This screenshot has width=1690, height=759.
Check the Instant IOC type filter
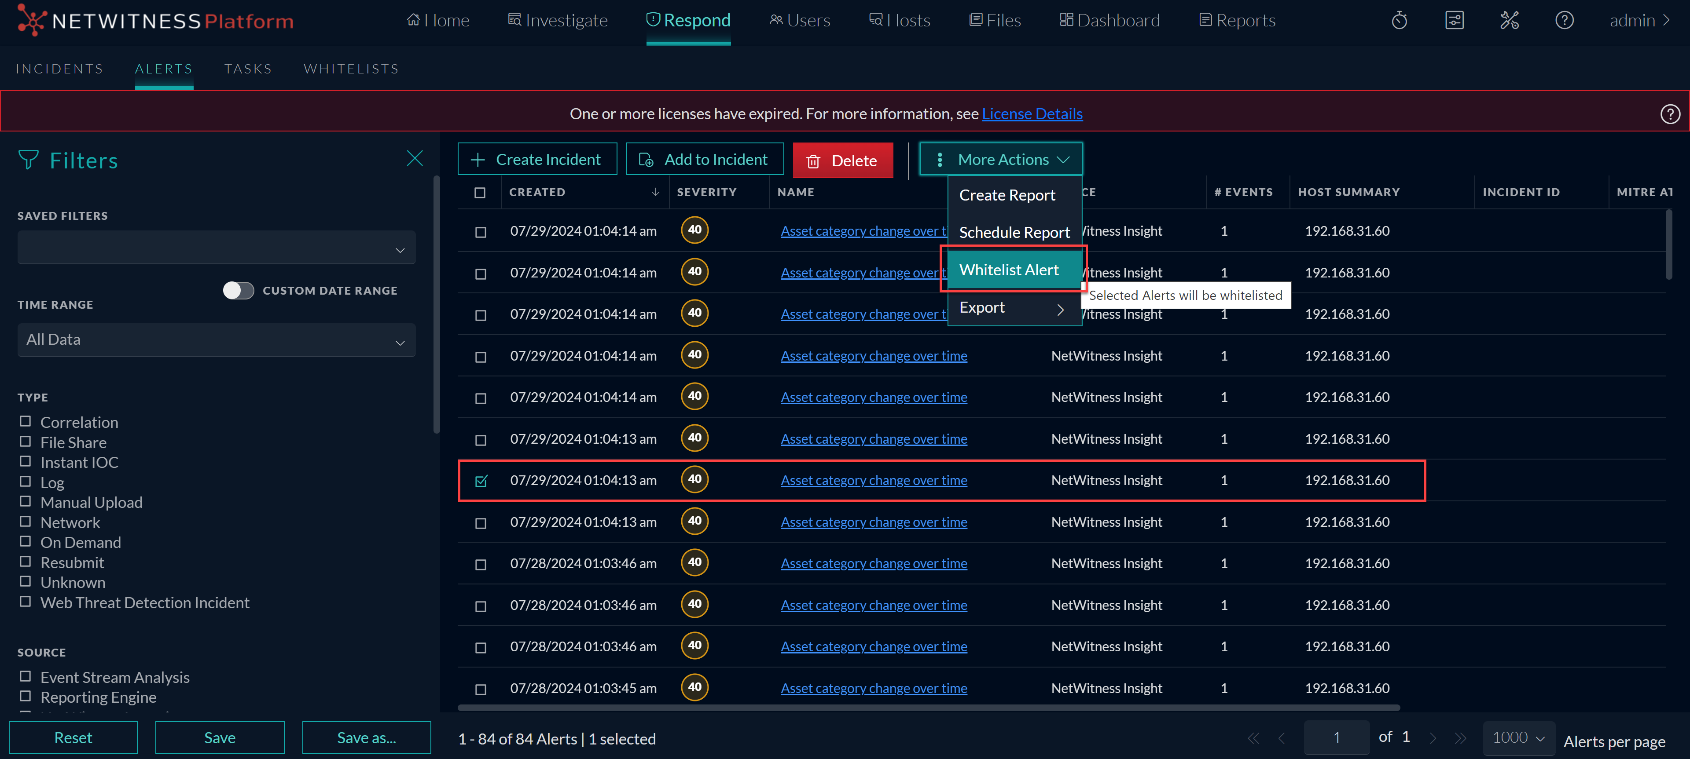coord(25,461)
